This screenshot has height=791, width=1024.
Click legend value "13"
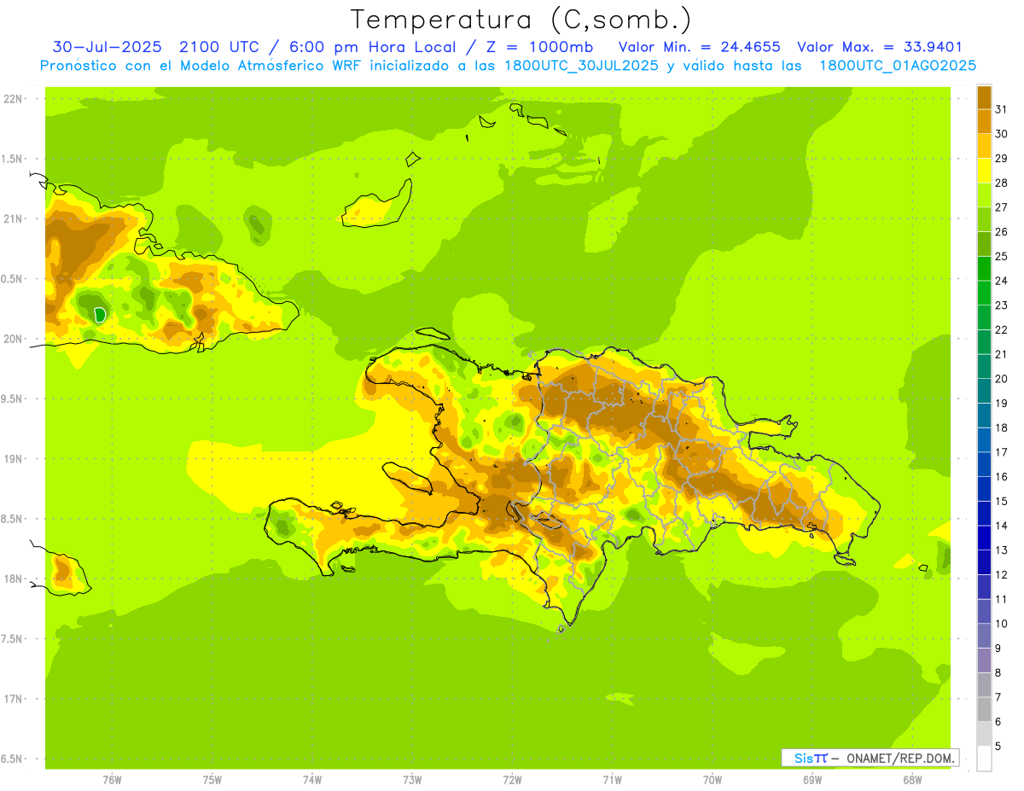(1002, 550)
